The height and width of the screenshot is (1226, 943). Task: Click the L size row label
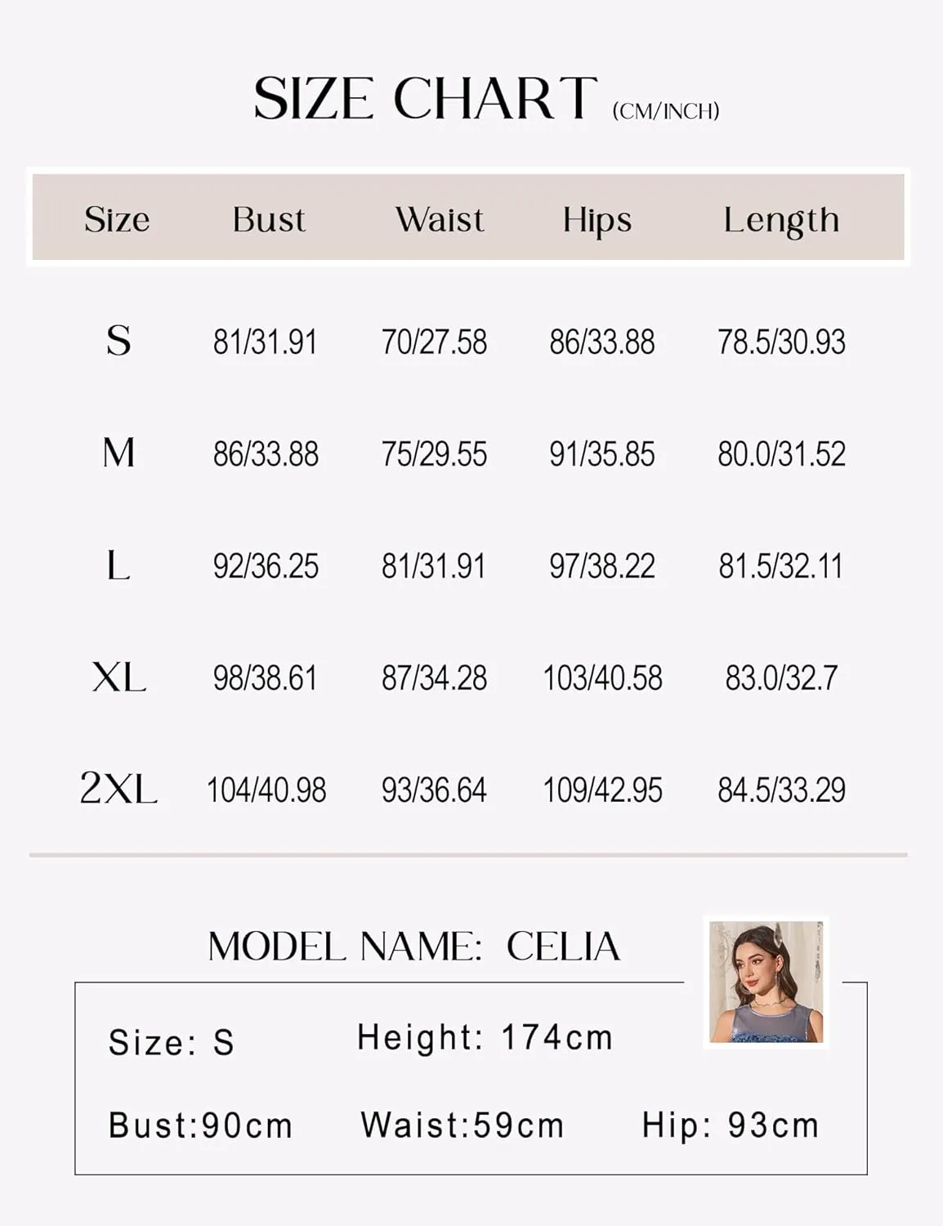coord(118,565)
